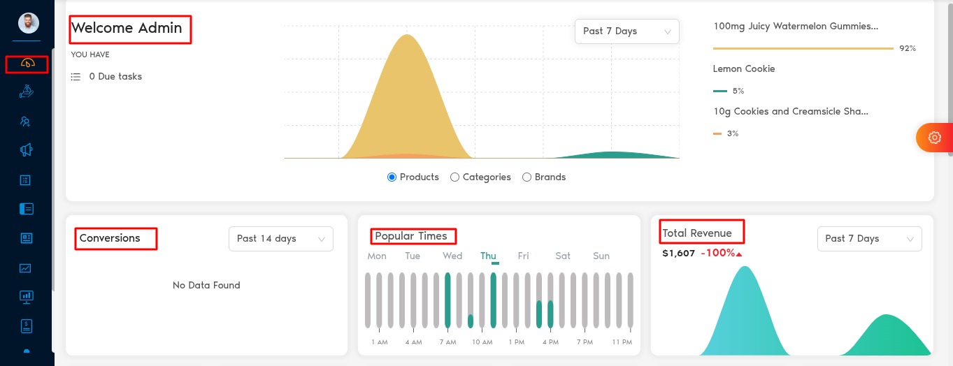Click the 7 AM popular times bar

point(447,300)
